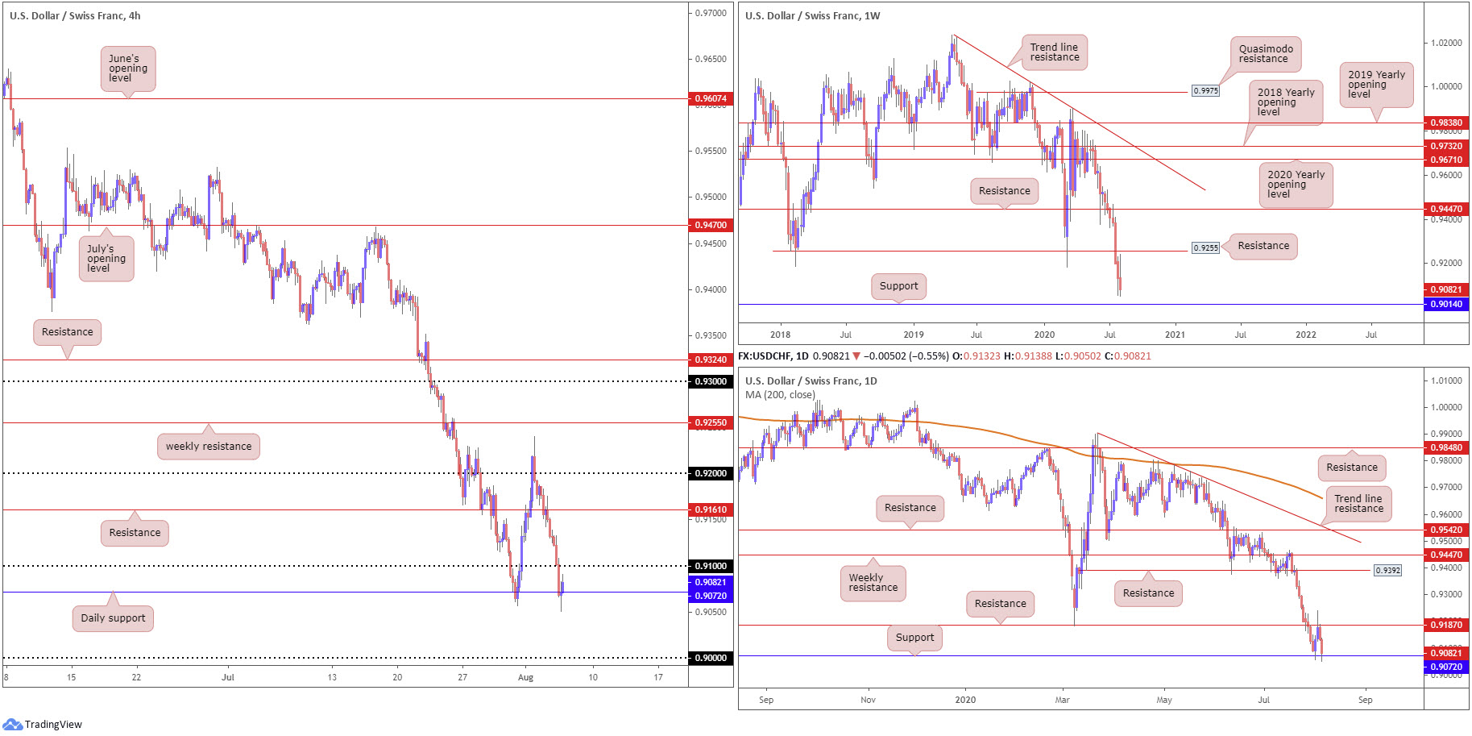
Task: Click the 0.94700 price label
Action: (711, 225)
